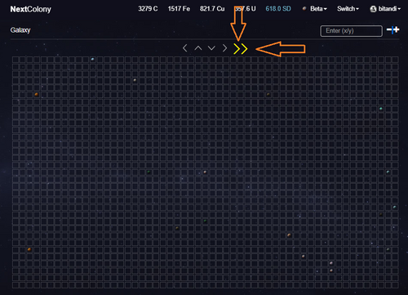Click the NextColony logo link

pyautogui.click(x=30, y=9)
